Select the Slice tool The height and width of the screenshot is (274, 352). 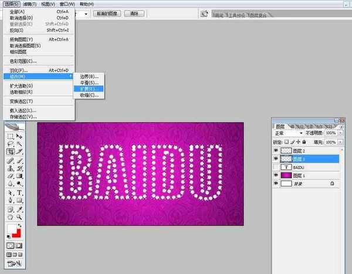[19, 152]
